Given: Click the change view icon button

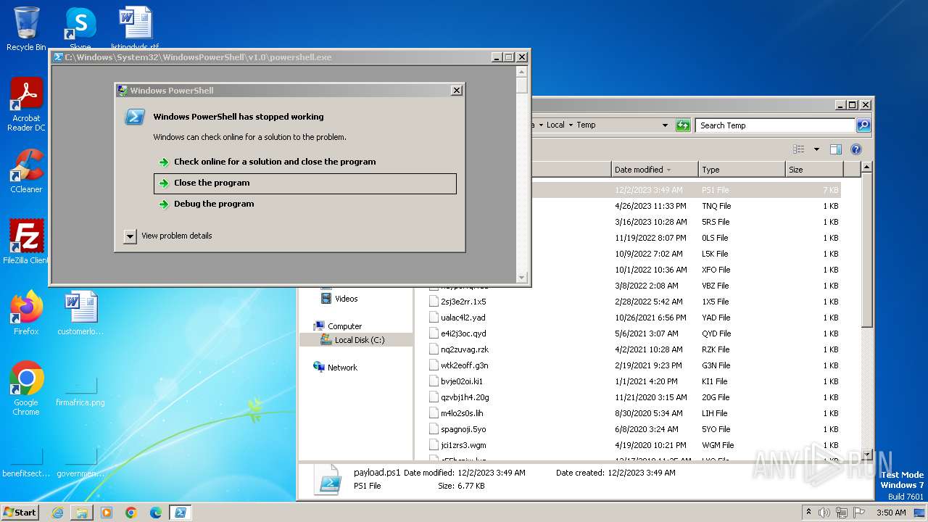Looking at the screenshot, I should point(799,149).
